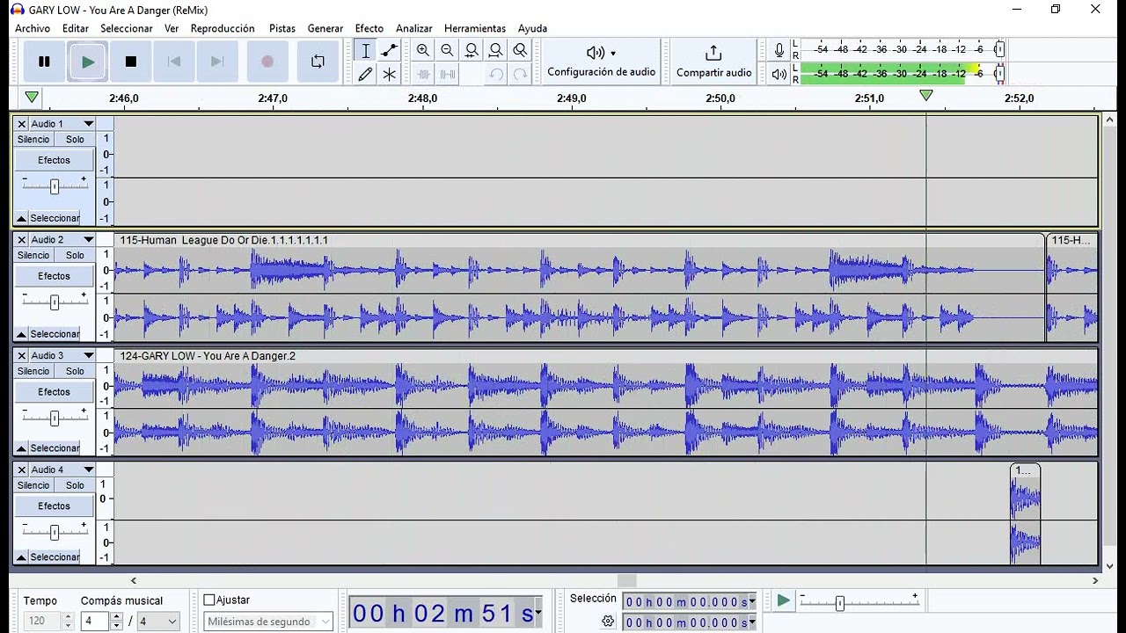The image size is (1126, 633).
Task: Click the silence audio selection icon
Action: [447, 75]
